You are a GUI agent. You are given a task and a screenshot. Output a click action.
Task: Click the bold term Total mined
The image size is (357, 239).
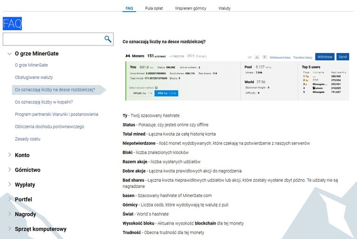[x=134, y=134]
